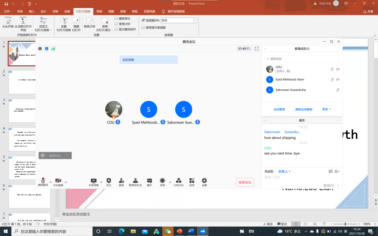
Task: Click the Chat icon in meeting toolbar
Action: (x=150, y=181)
